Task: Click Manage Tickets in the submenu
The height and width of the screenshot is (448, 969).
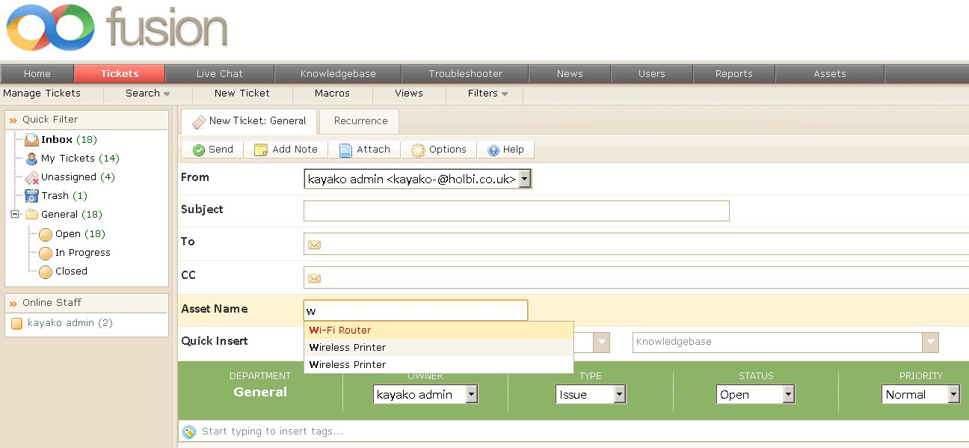Action: [42, 93]
